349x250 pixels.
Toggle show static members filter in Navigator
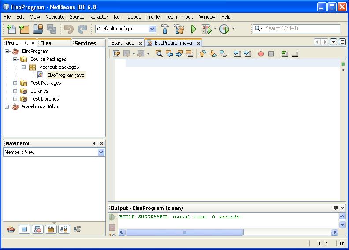click(37, 229)
